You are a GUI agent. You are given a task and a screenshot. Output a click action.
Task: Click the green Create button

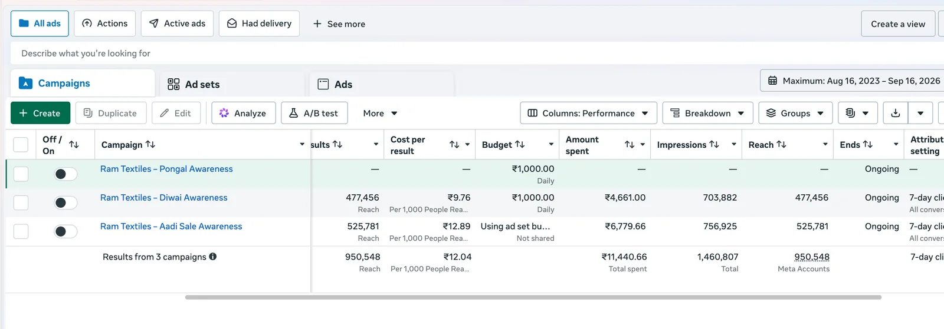pos(40,113)
